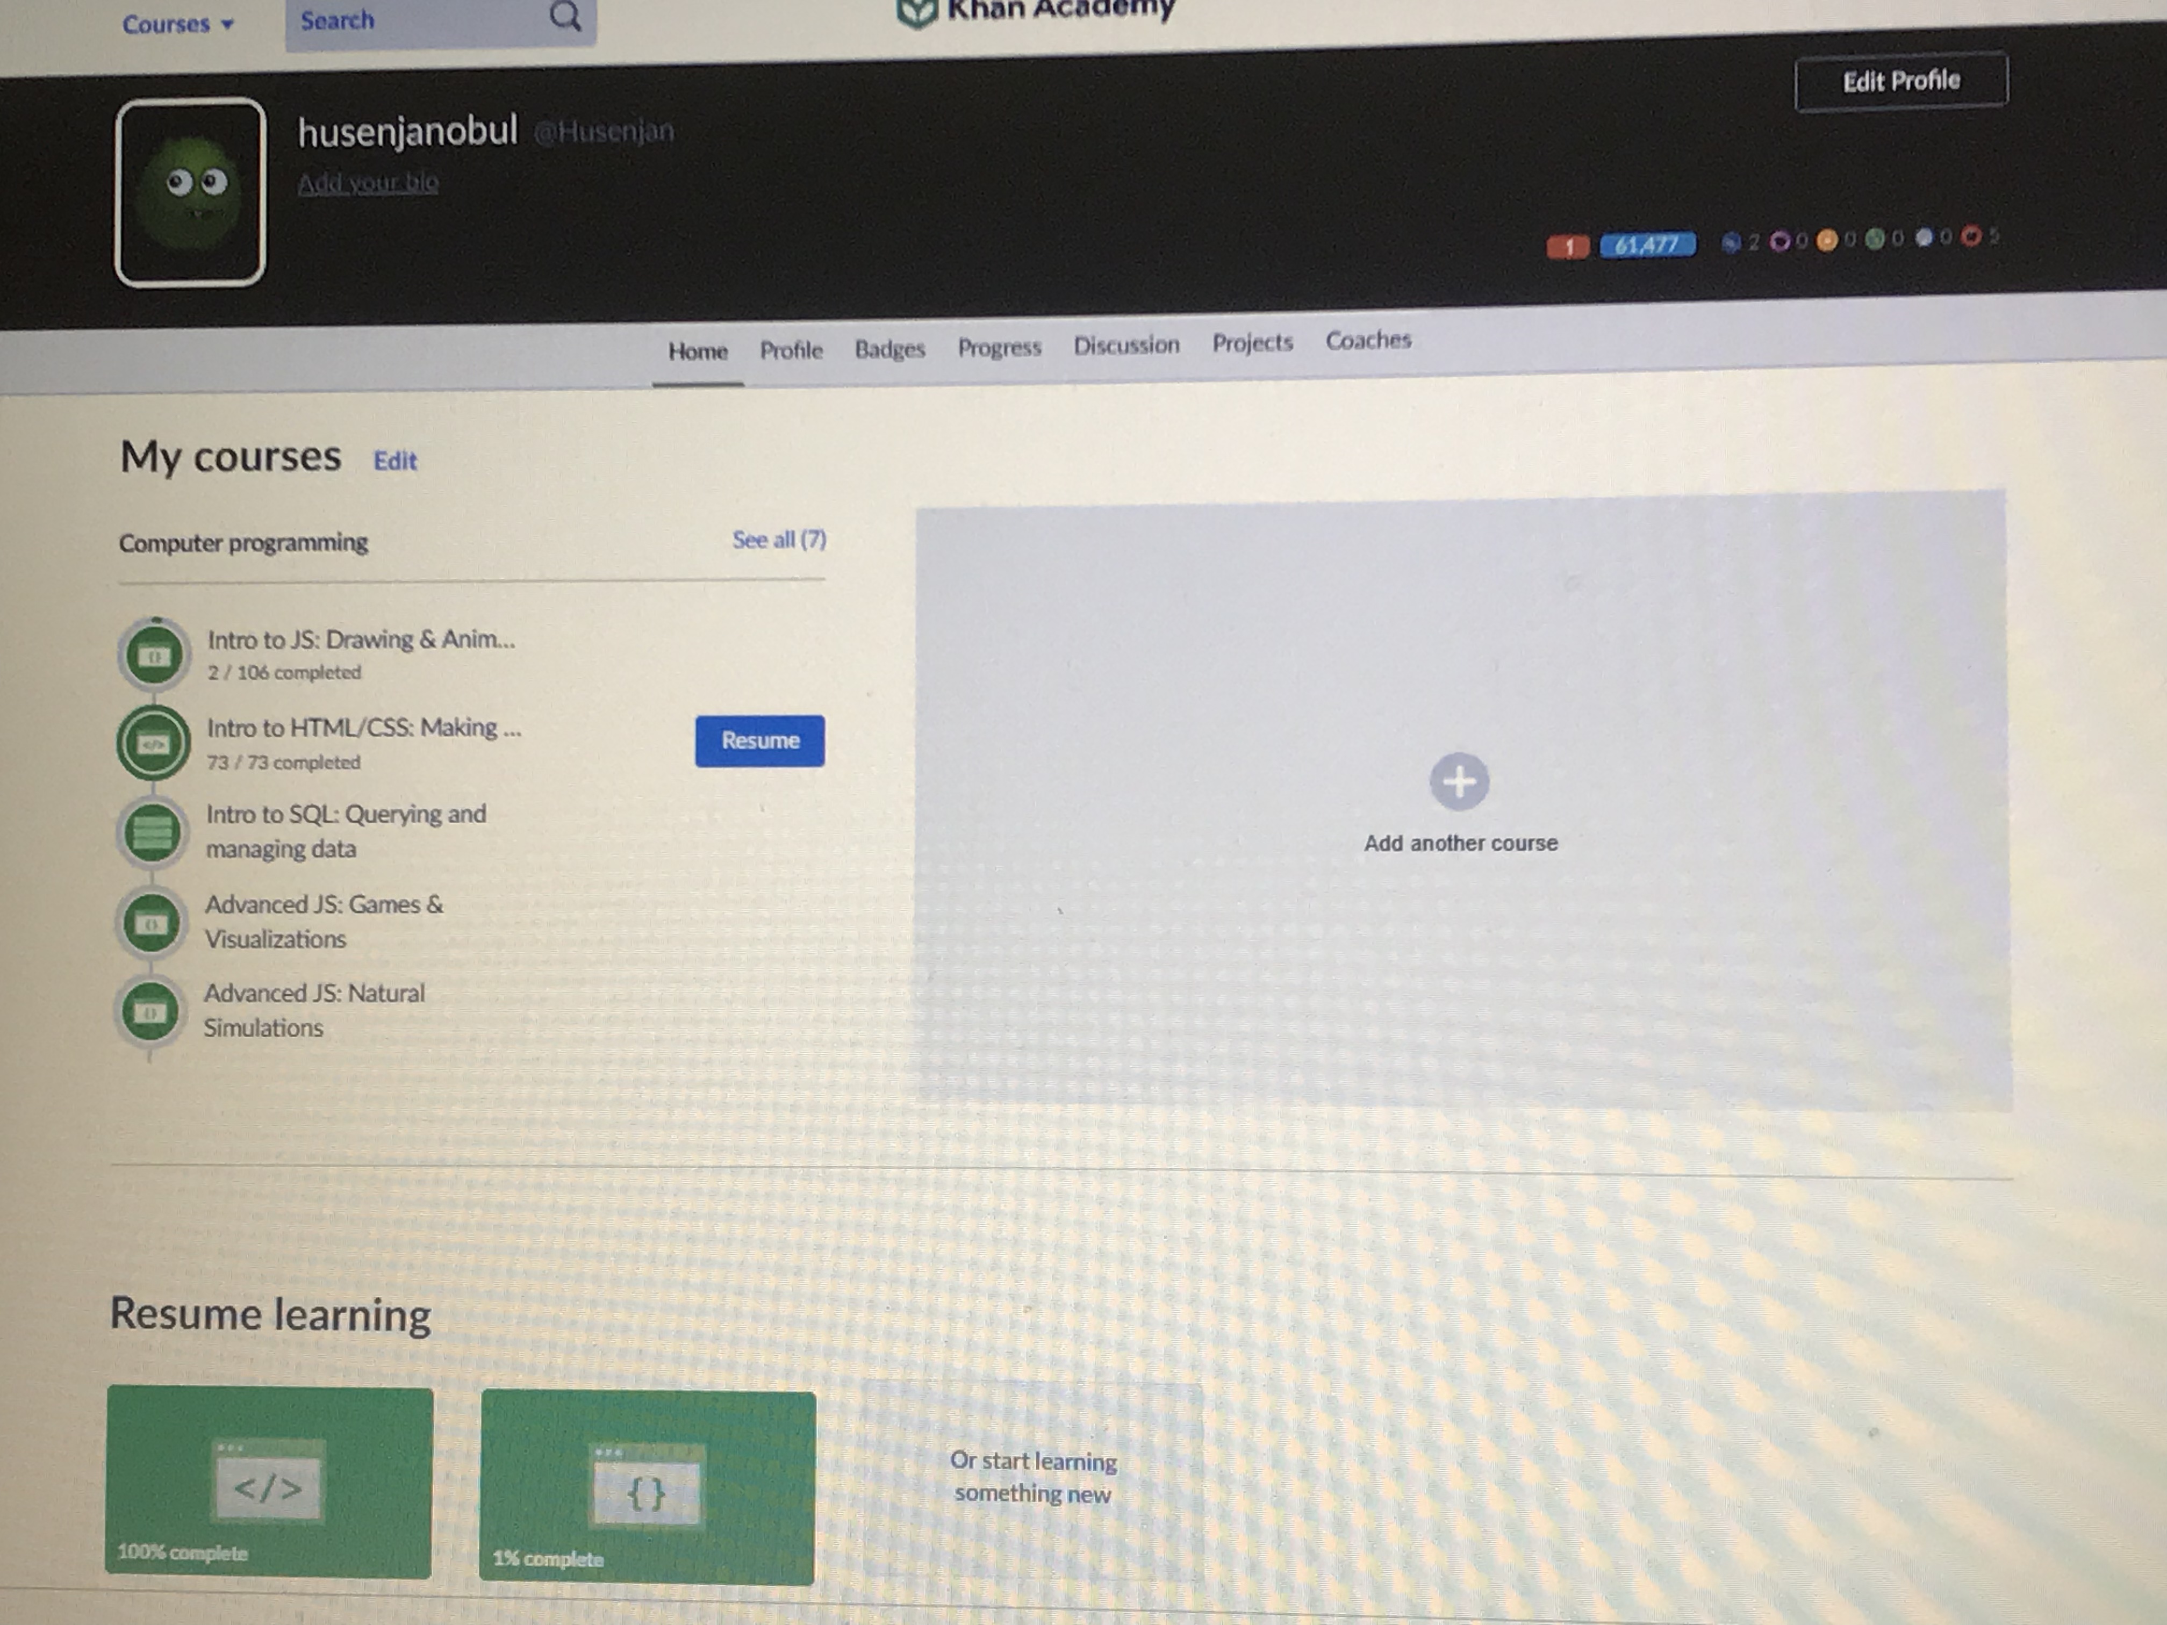Viewport: 2167px width, 1625px height.
Task: Switch to the Home tab
Action: 698,351
